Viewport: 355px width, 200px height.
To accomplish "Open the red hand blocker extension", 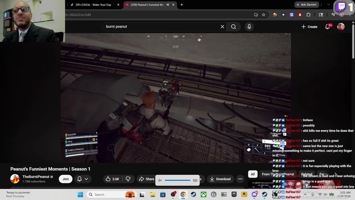I will (300, 15).
